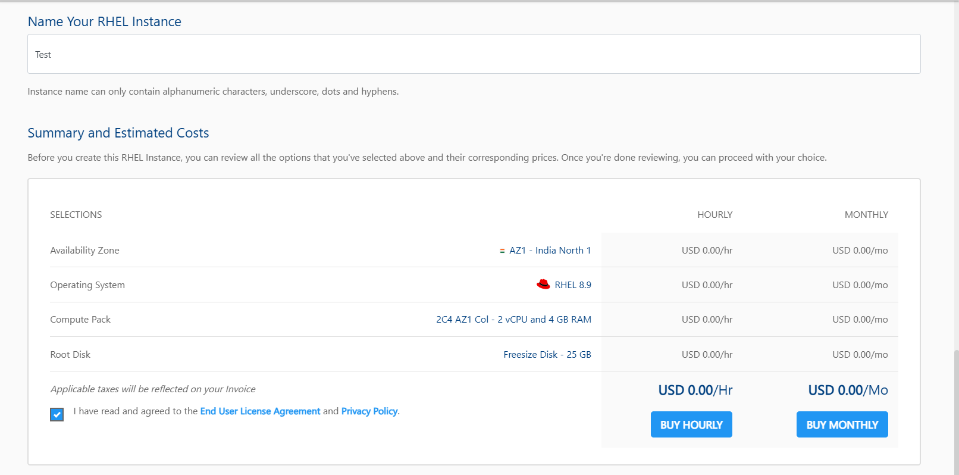This screenshot has height=475, width=959.
Task: Click the Operating System monthly USD 0.00/mo cell
Action: [x=860, y=285]
